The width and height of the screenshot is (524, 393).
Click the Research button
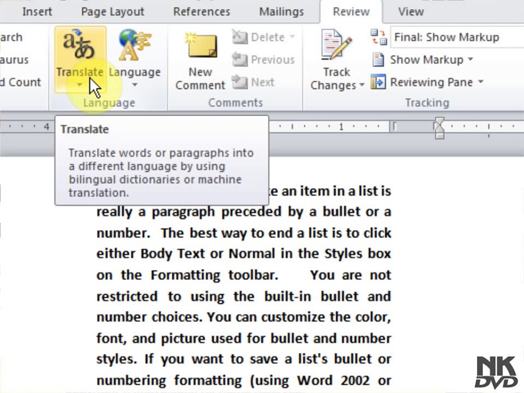(x=11, y=37)
